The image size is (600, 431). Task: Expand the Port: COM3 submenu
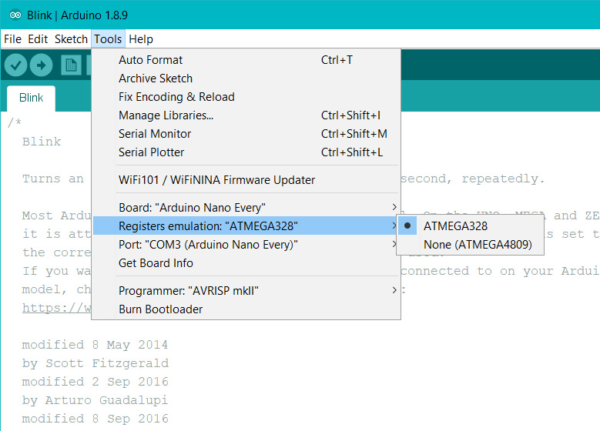pyautogui.click(x=246, y=245)
